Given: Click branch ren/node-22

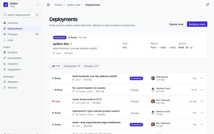Looking at the screenshot, I should pyautogui.click(x=82, y=103).
